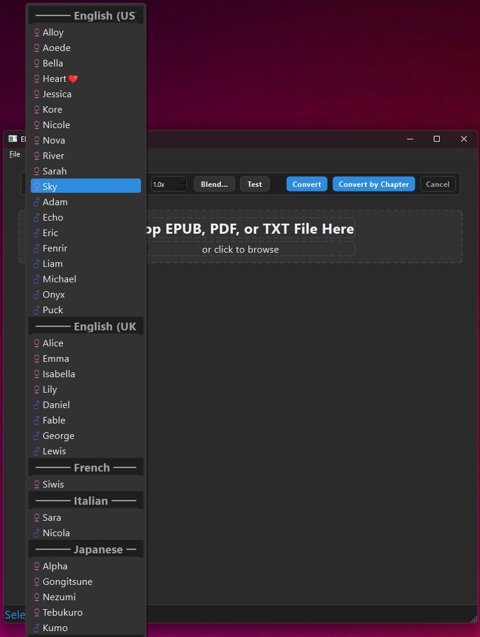480x637 pixels.
Task: Click the heart emoji beside the Heart voice
Action: (x=72, y=78)
